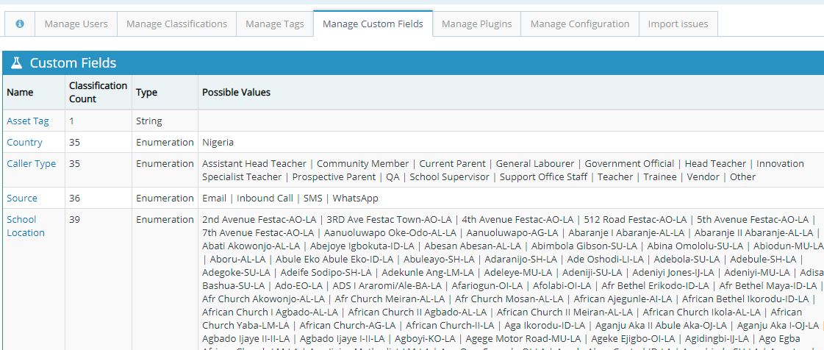Open the Source custom field
824x350 pixels.
22,199
